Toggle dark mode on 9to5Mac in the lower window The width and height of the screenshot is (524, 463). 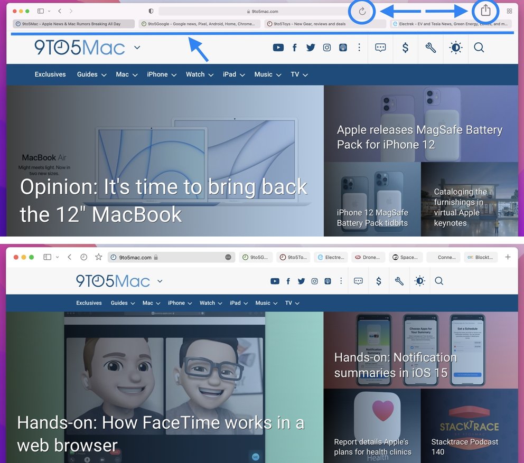tap(420, 281)
